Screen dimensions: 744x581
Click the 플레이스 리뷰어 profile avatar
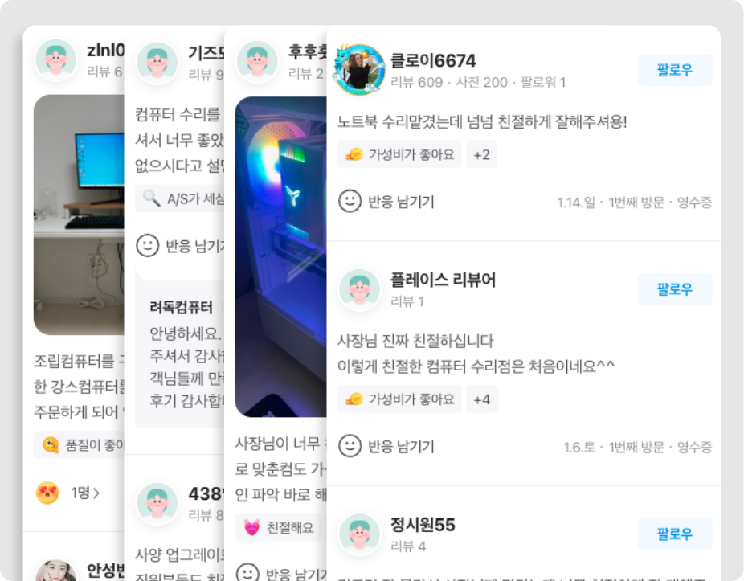pyautogui.click(x=360, y=289)
